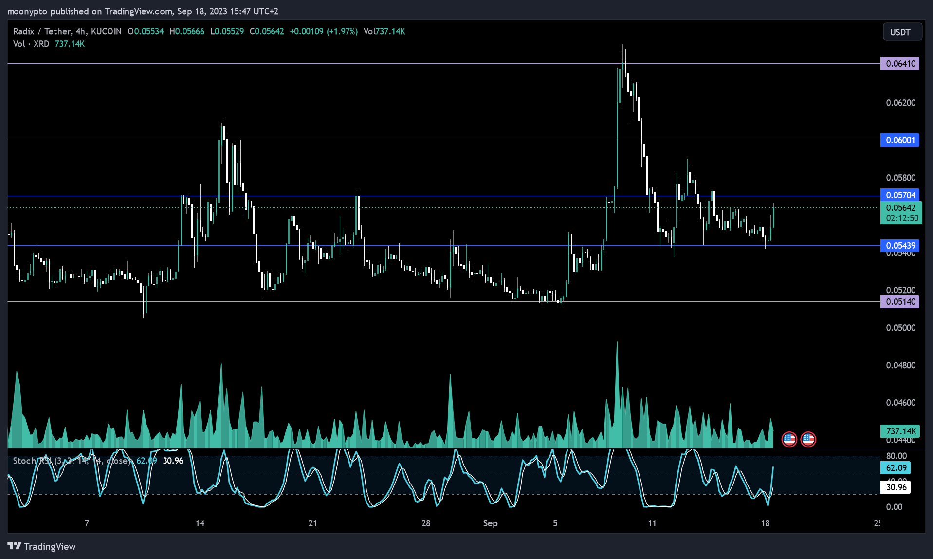Viewport: 933px width, 559px height.
Task: Click the 0.05800 price axis tick
Action: click(x=900, y=178)
